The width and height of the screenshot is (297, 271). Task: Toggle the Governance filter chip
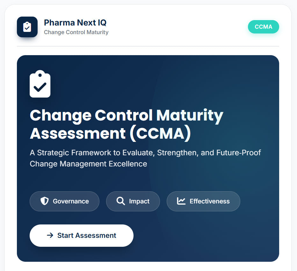pos(64,201)
